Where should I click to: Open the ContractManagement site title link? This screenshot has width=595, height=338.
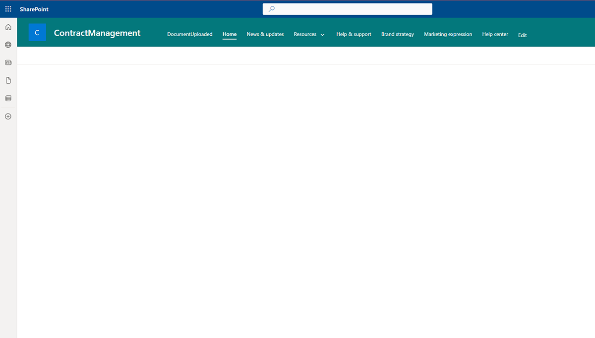coord(97,33)
